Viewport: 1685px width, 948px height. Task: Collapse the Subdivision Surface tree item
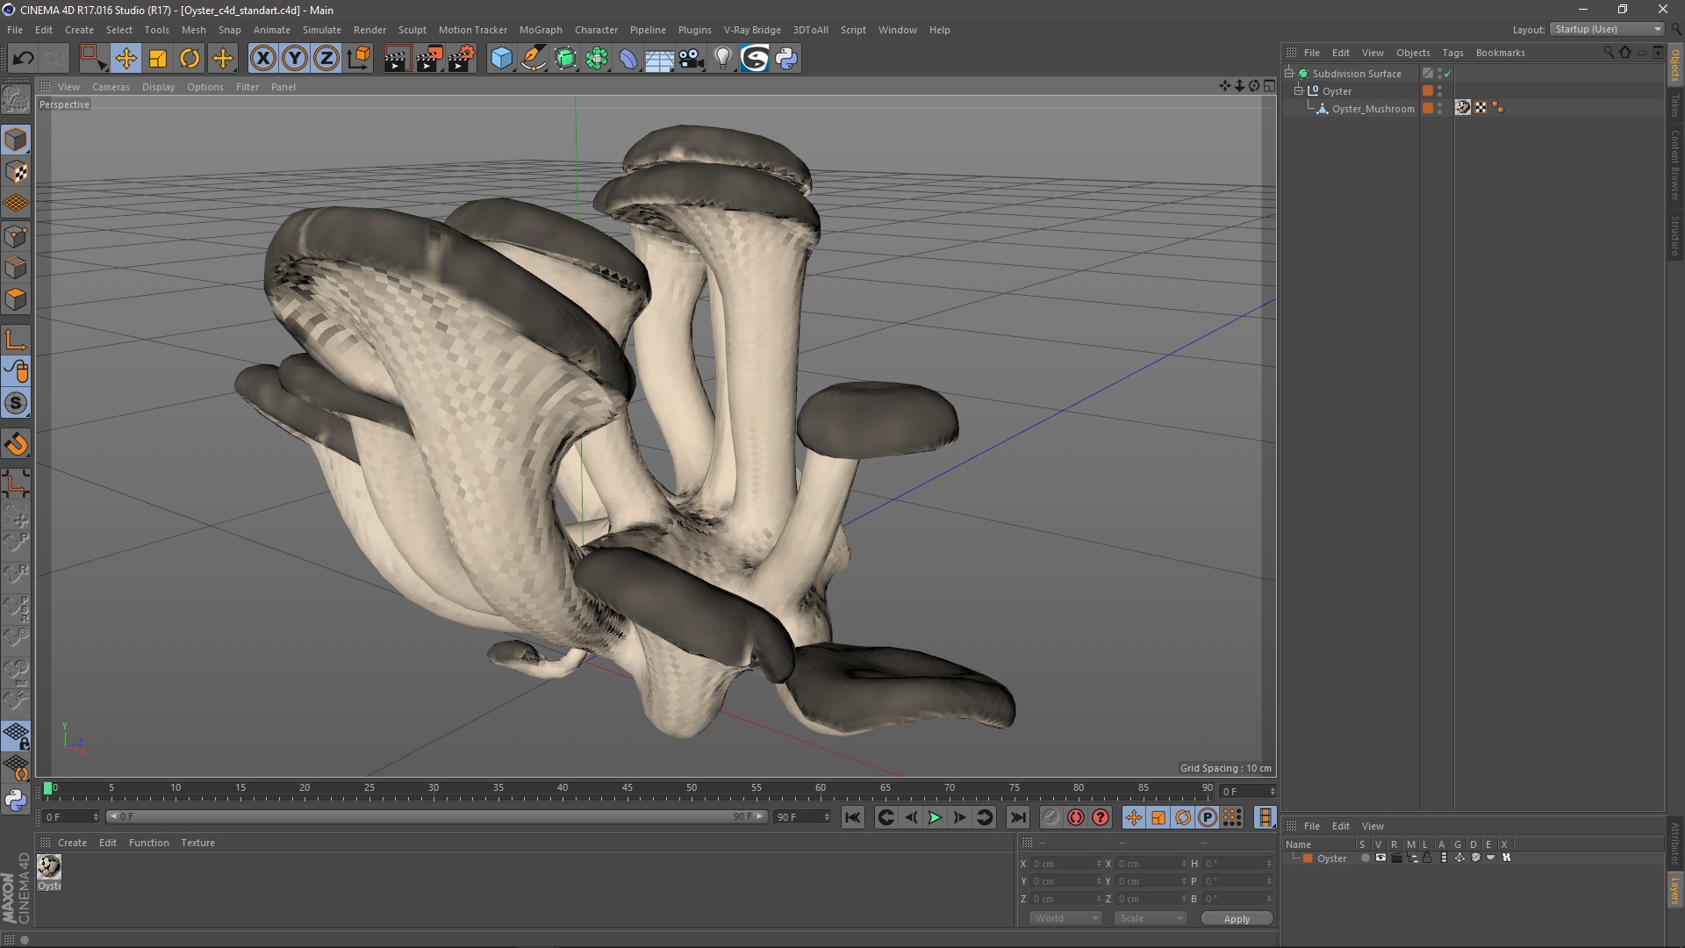[1289, 73]
